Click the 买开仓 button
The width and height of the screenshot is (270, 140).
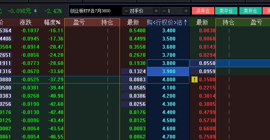pos(203,11)
